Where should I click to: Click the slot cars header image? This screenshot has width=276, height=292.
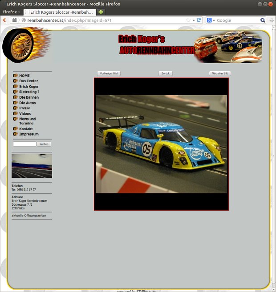click(228, 47)
